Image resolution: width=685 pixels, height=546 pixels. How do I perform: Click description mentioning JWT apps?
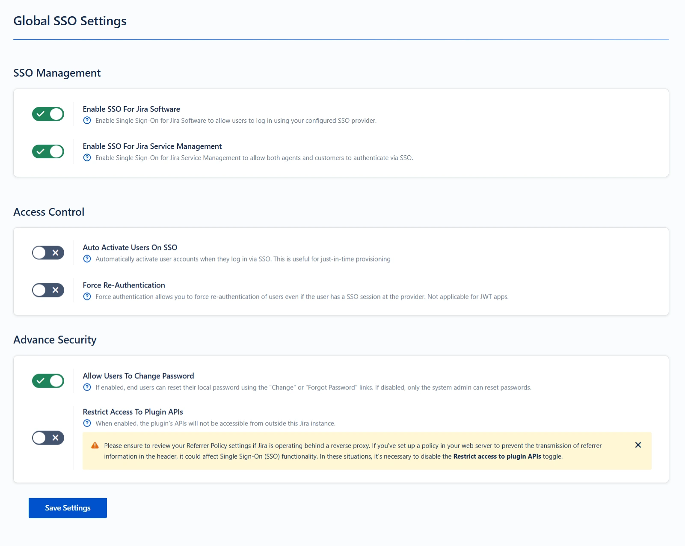pos(302,297)
